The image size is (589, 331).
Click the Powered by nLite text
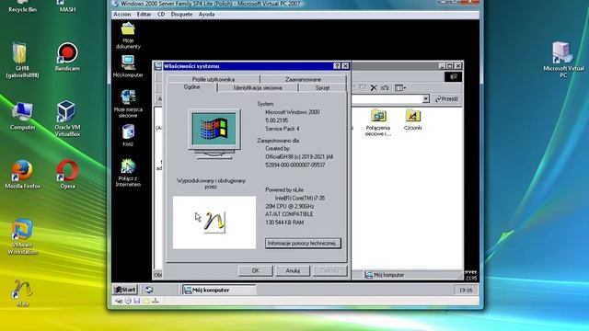(284, 190)
